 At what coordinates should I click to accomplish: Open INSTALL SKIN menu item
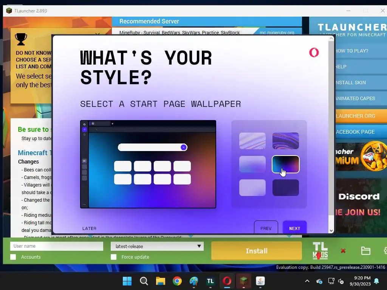[361, 83]
